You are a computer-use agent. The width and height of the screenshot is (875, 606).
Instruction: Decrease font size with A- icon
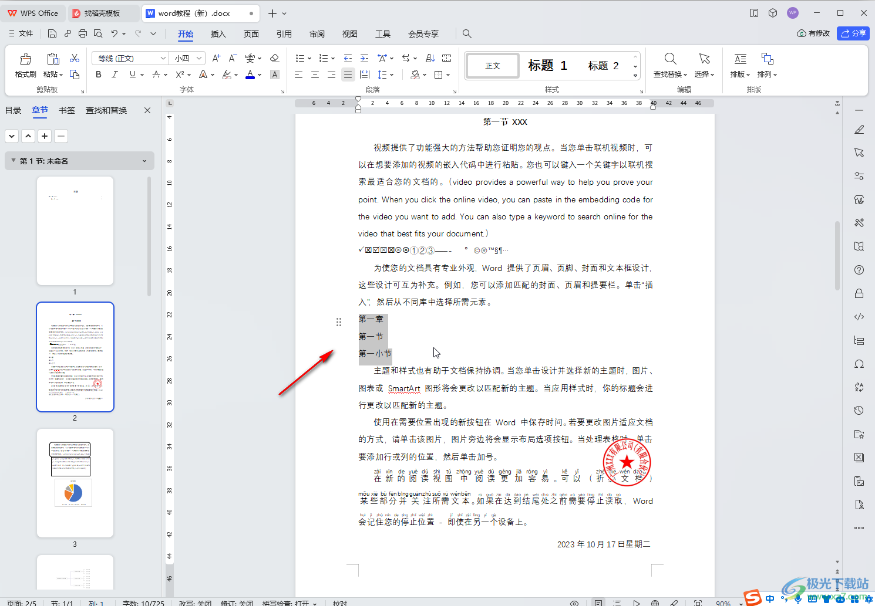(233, 58)
